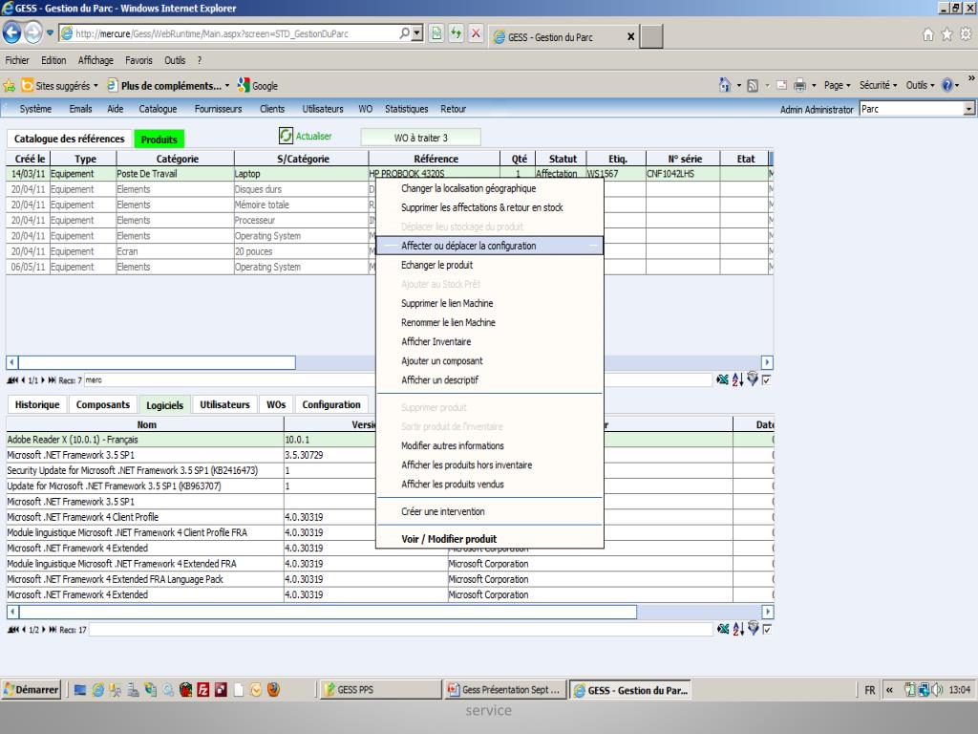Select Affecter ou déplacer la configuration
The height and width of the screenshot is (734, 978).
490,246
